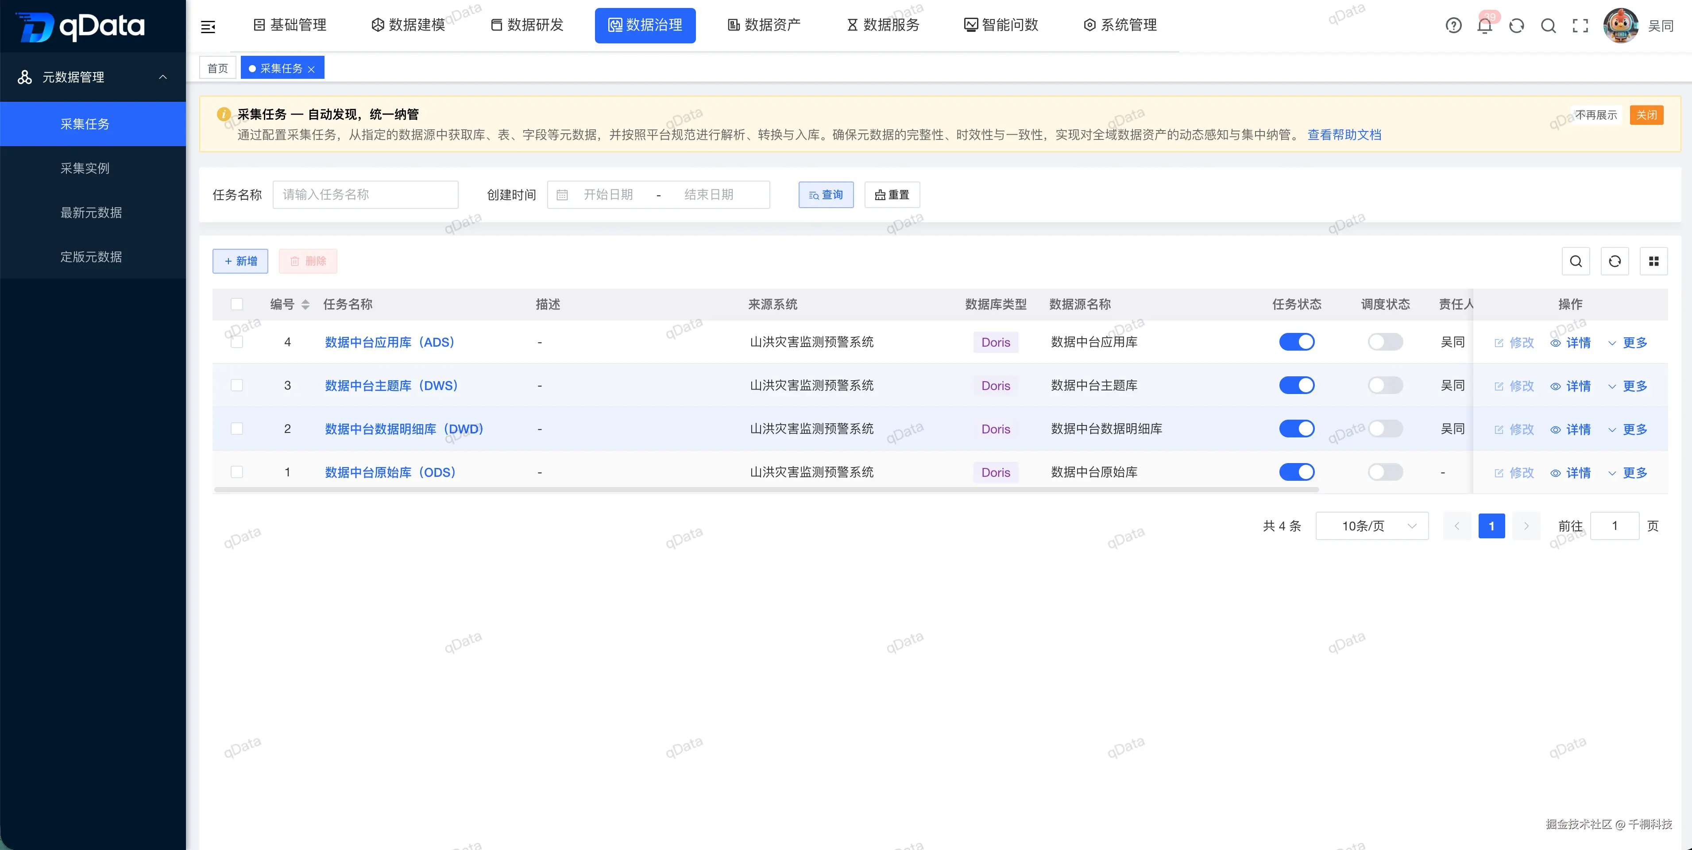Tick checkbox for row number 2
1692x850 pixels.
237,428
